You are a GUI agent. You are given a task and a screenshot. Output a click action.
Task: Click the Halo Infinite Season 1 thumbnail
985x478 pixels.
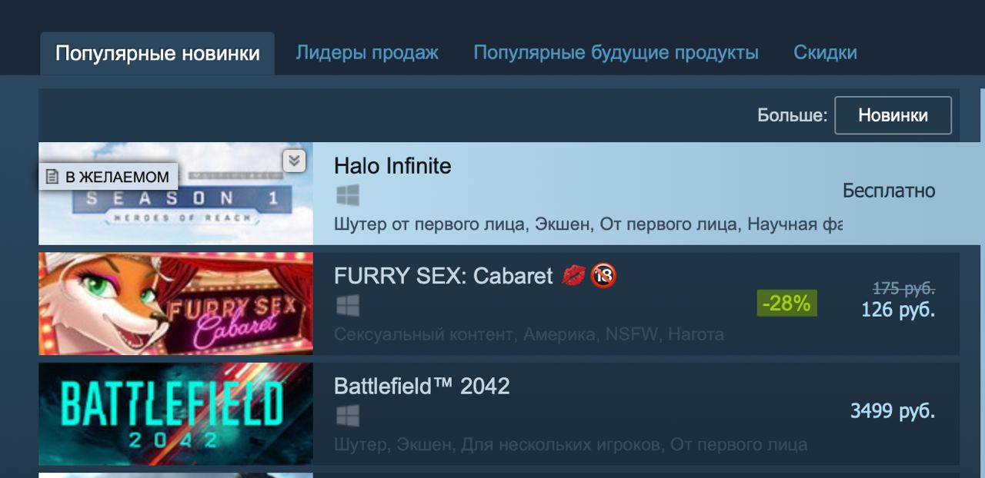click(176, 194)
